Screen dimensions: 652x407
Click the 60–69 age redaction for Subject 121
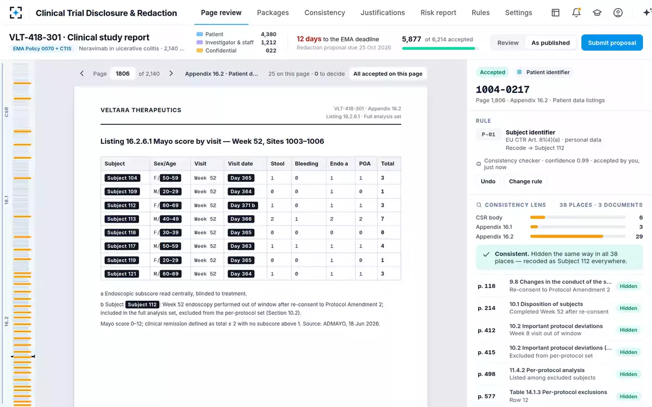(x=171, y=274)
